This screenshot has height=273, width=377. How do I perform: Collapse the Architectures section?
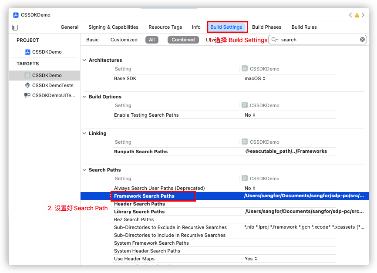point(84,60)
